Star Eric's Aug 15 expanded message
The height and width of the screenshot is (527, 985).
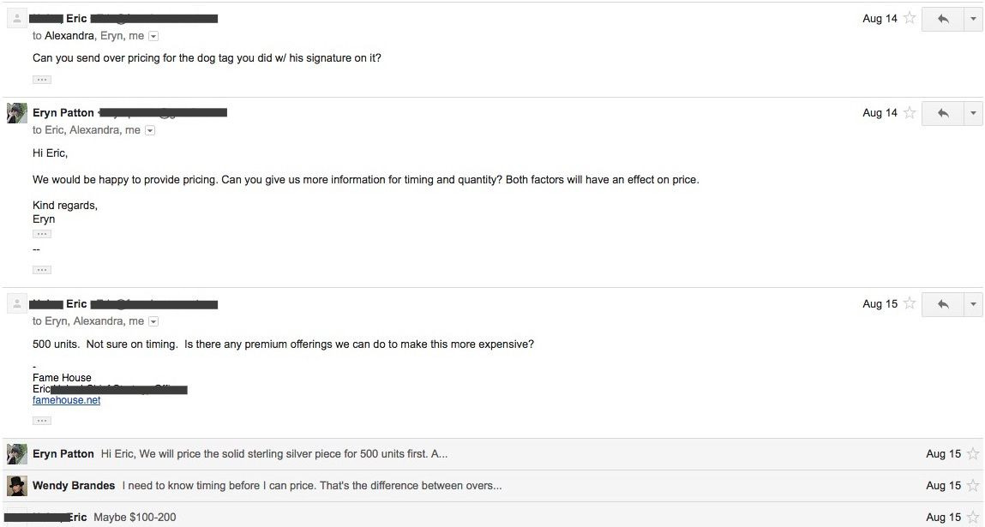910,303
